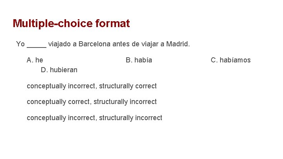Viewport: 283px width, 159px height.
Task: Select answer option 'C. habíamos'
Action: point(230,60)
